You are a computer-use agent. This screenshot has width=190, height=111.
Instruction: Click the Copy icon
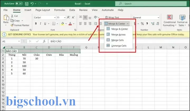(12, 21)
